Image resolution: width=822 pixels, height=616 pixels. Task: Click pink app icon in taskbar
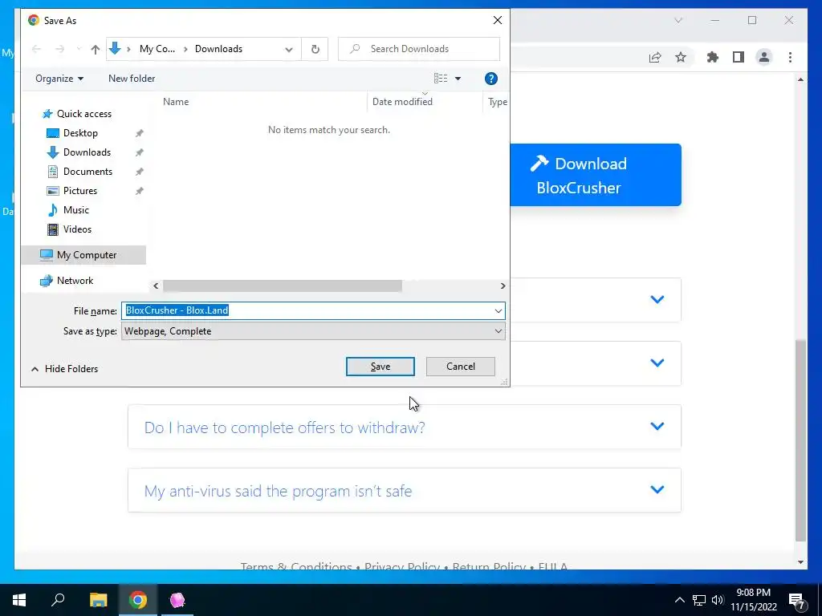click(177, 600)
